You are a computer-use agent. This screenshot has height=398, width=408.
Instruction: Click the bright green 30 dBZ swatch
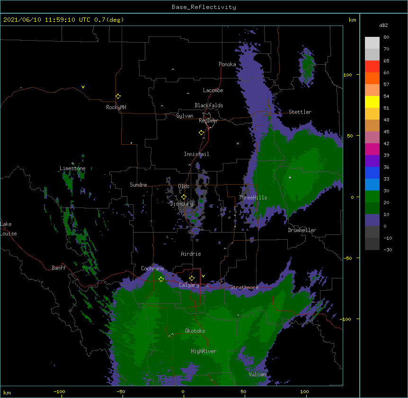(372, 197)
